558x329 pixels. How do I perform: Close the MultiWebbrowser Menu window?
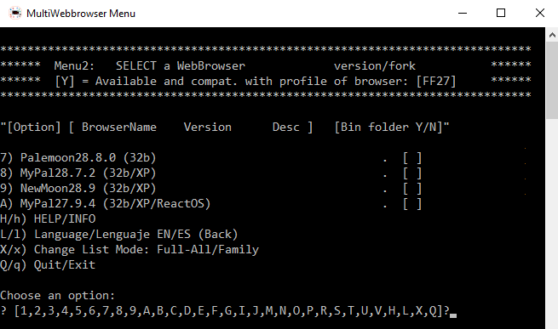[x=539, y=13]
